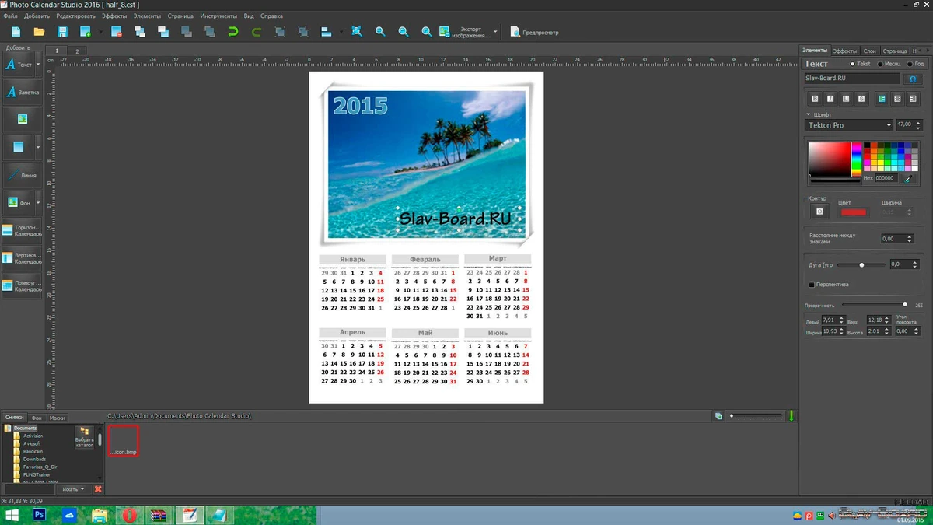Click the Контур outline icon button

point(819,212)
